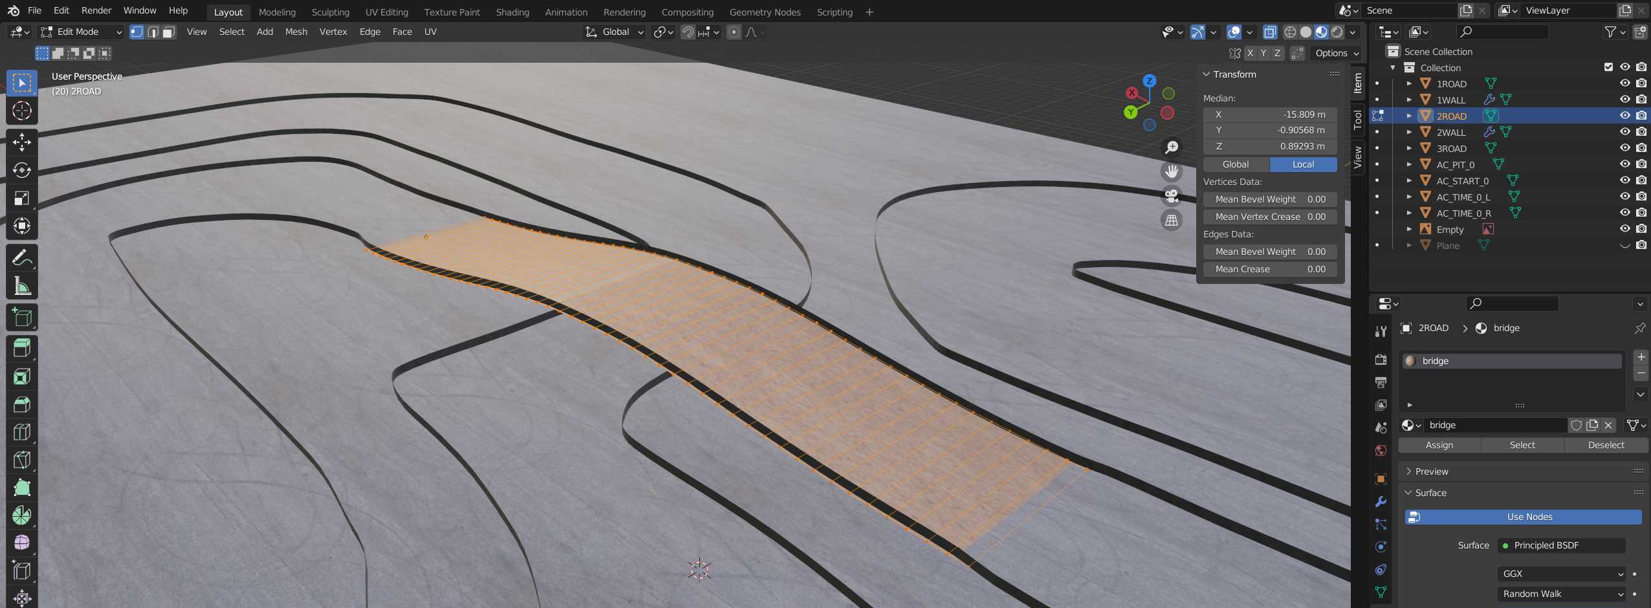Viewport: 1651px width, 608px height.
Task: Select the Rotate tool
Action: click(22, 170)
